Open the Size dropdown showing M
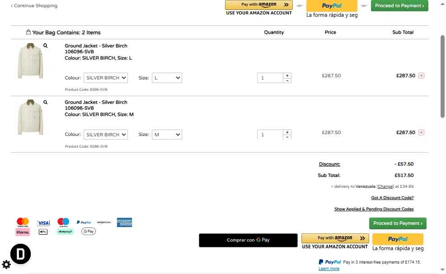Viewport: 446px width, 274px height. 167,135
